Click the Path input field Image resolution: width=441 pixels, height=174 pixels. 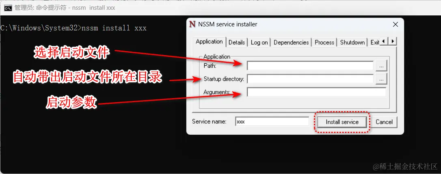tap(310, 66)
